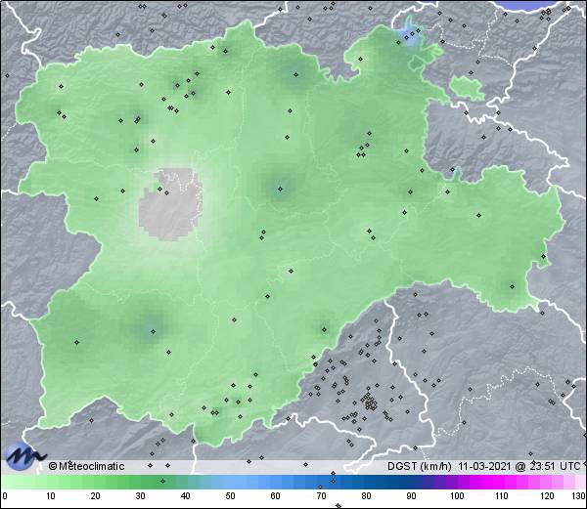Click the 30 label on the scale
This screenshot has width=587, height=509.
[x=140, y=496]
